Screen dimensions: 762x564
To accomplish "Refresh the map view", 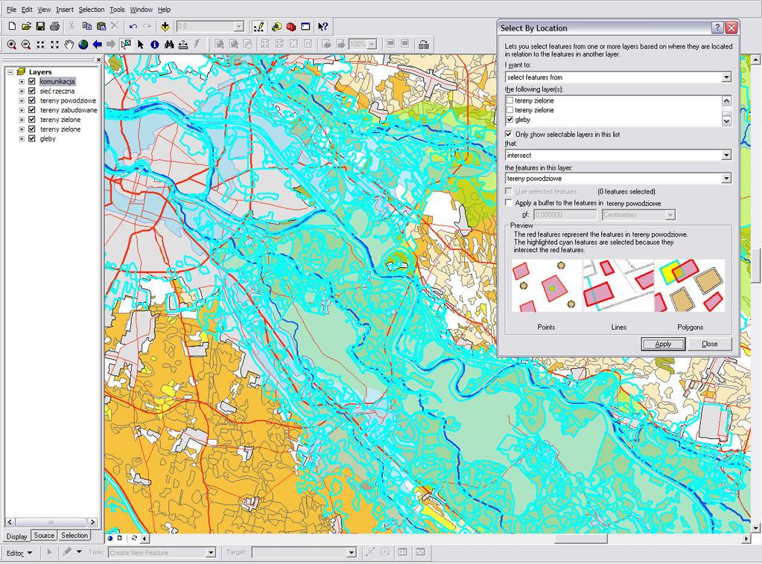I will (x=134, y=538).
